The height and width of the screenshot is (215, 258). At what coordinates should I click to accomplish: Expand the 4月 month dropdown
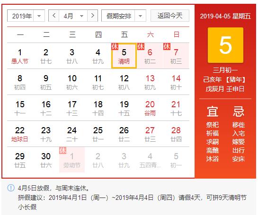pos(73,16)
